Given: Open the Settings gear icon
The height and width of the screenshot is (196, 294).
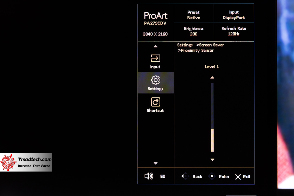Looking at the screenshot, I should (156, 80).
